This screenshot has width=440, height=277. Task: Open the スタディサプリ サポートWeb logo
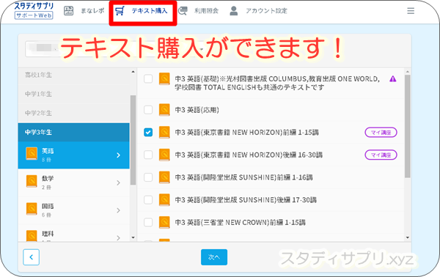point(34,11)
